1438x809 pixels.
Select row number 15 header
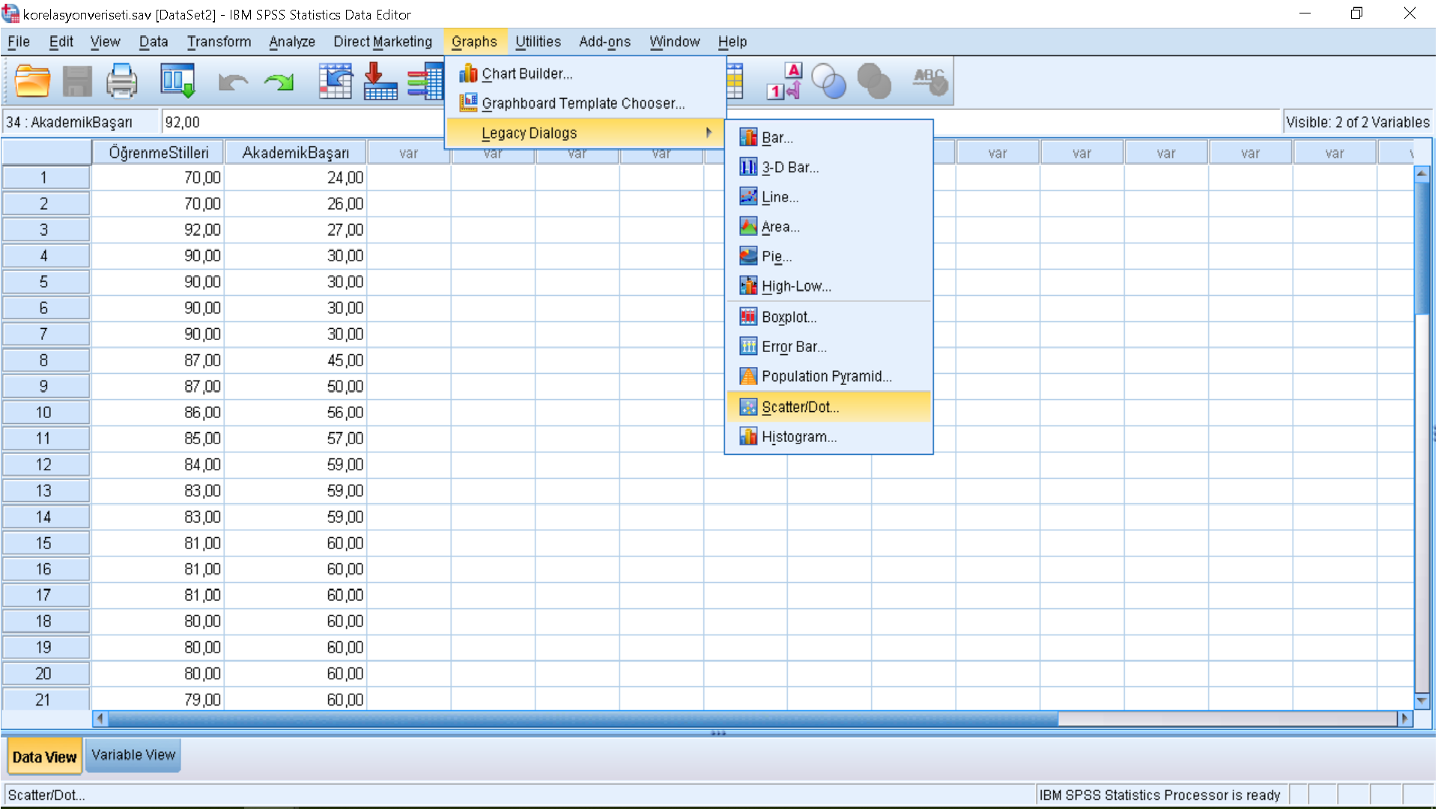click(45, 543)
